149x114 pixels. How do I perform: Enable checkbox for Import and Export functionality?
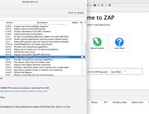[82, 34]
